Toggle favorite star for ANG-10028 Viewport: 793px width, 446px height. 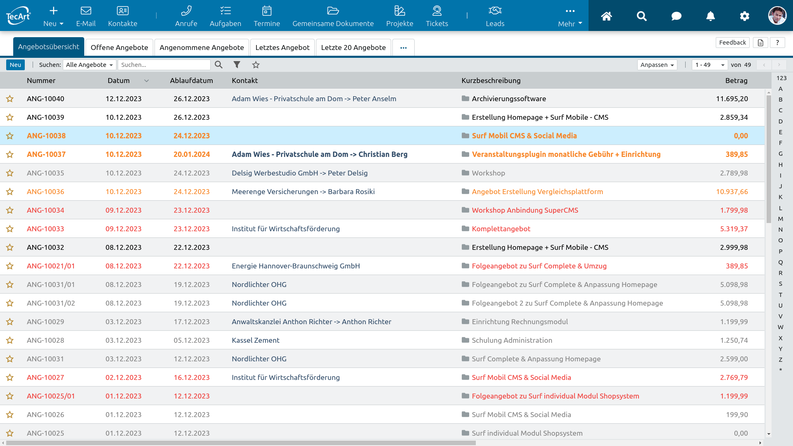pyautogui.click(x=10, y=340)
